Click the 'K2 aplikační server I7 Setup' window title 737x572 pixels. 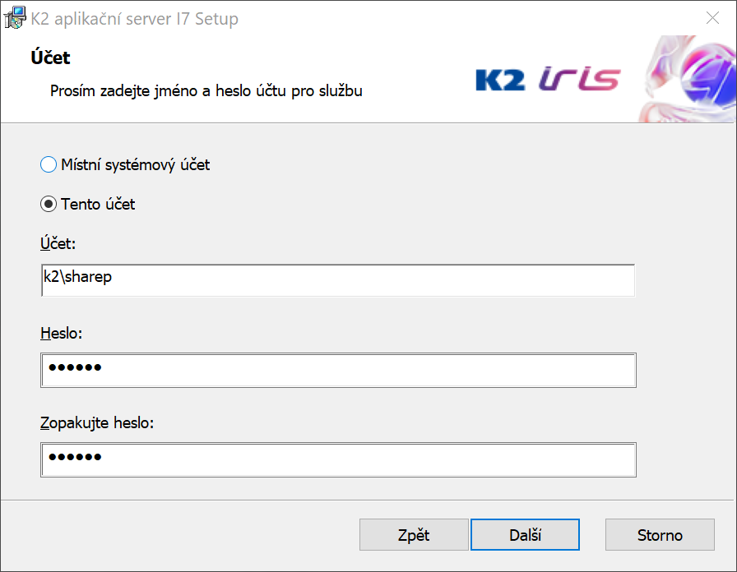[x=135, y=18]
